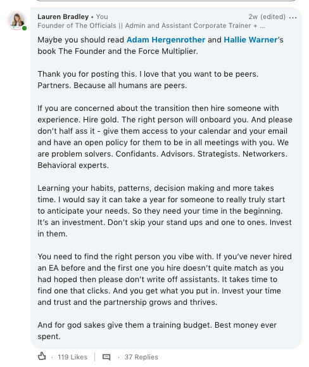Click the 2w (edited) timestamp
This screenshot has height=367, width=309.
tap(267, 17)
